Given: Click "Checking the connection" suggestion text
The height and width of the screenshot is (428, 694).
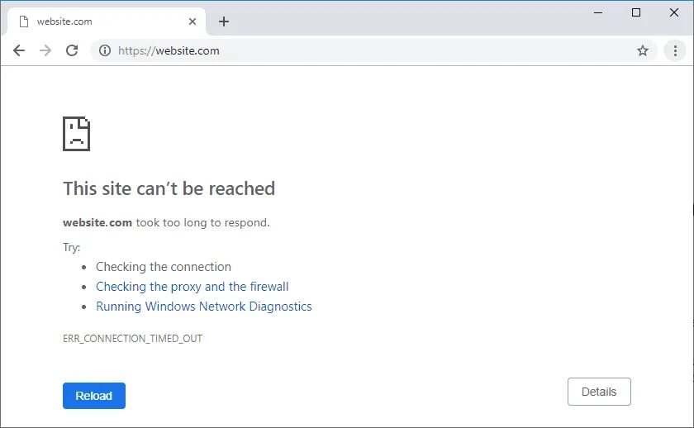Looking at the screenshot, I should point(164,267).
